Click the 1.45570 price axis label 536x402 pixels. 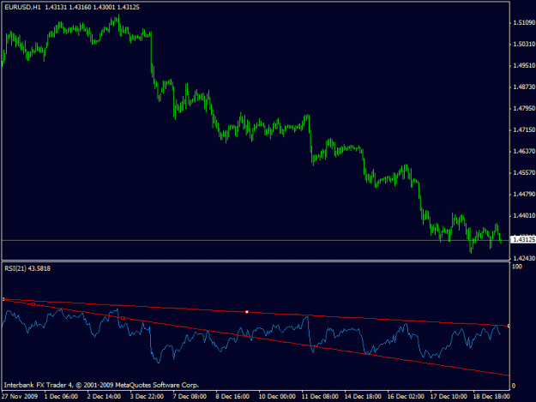tap(524, 173)
